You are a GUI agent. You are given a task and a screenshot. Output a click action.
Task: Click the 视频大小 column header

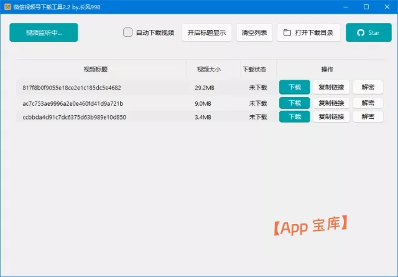click(209, 69)
